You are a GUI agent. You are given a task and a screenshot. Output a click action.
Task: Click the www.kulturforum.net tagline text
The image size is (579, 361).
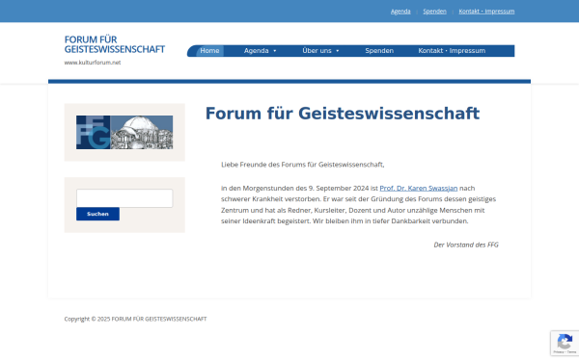(93, 63)
